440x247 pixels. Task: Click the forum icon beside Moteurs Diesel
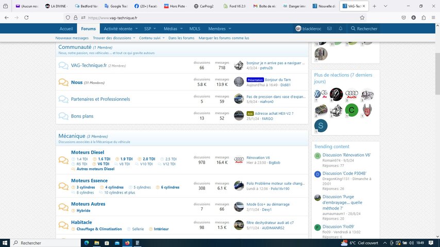pos(63,160)
